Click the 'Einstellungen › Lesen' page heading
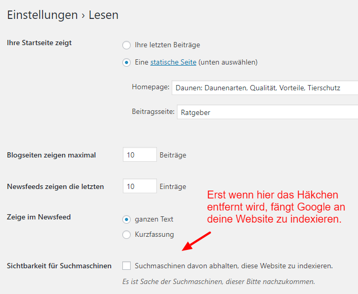The image size is (358, 294). click(63, 15)
